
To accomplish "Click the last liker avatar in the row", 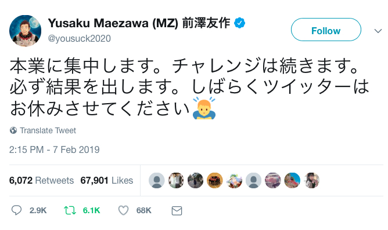I will (311, 180).
